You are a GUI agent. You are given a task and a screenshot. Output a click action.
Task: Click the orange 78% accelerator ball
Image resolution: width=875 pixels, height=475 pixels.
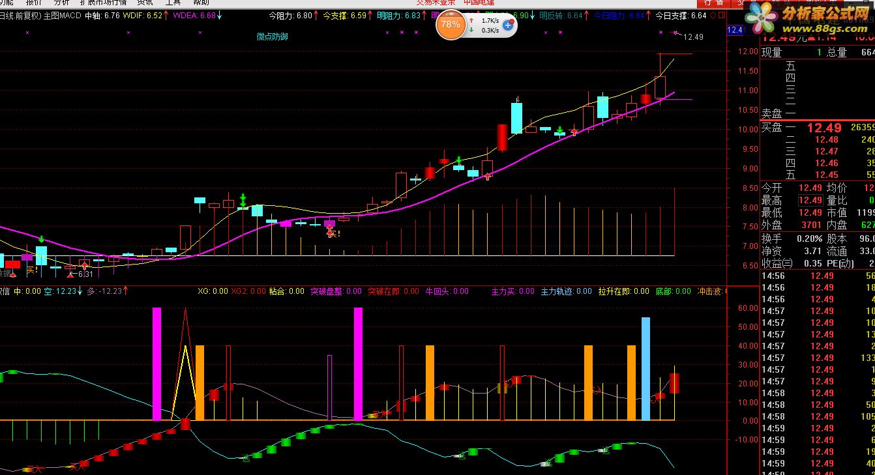point(450,25)
